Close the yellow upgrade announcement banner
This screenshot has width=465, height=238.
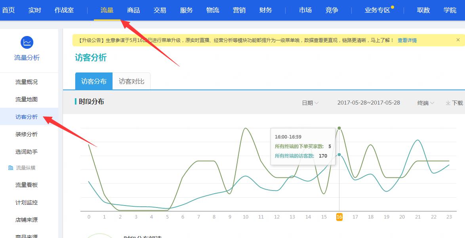pos(458,40)
